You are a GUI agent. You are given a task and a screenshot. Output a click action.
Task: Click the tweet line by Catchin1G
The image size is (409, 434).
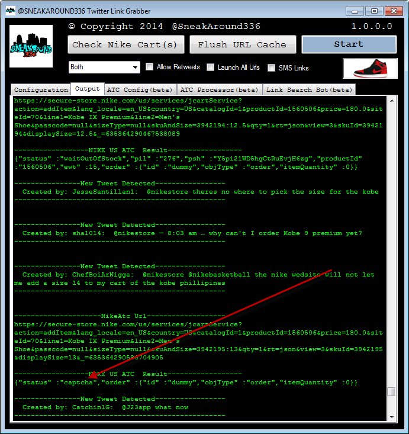pyautogui.click(x=105, y=407)
